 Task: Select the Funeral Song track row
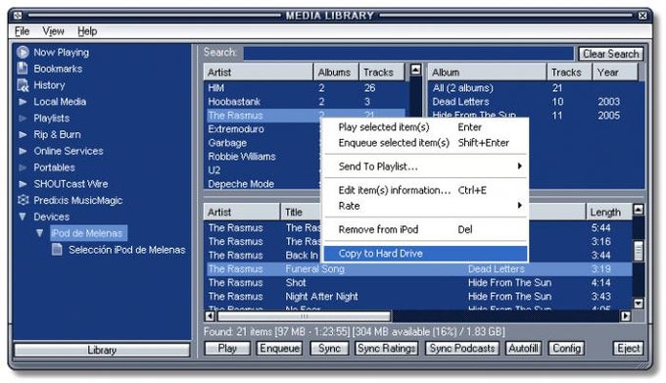point(418,268)
